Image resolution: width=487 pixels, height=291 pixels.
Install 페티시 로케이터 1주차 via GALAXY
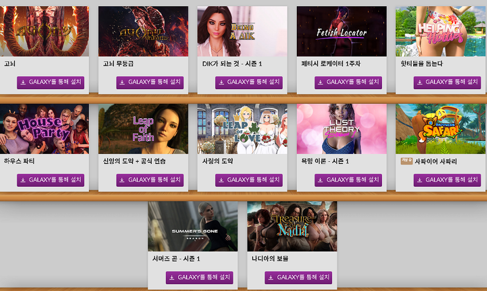pos(348,82)
